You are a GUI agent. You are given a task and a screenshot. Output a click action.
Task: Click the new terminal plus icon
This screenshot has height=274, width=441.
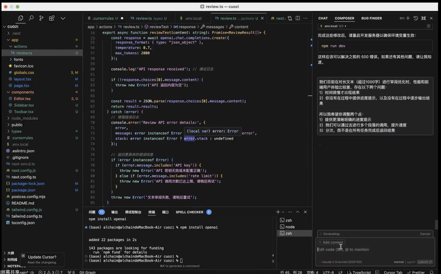(278, 212)
